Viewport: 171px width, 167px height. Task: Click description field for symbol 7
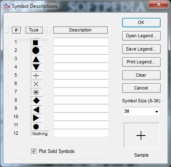click(x=81, y=92)
